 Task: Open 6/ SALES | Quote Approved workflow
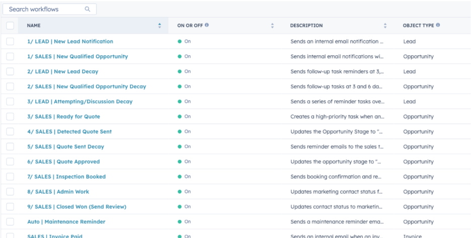coord(64,162)
